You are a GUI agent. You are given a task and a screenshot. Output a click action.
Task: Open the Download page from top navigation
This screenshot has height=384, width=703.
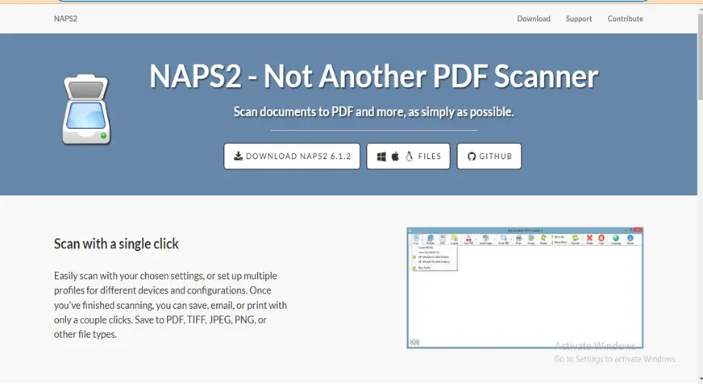pos(534,19)
